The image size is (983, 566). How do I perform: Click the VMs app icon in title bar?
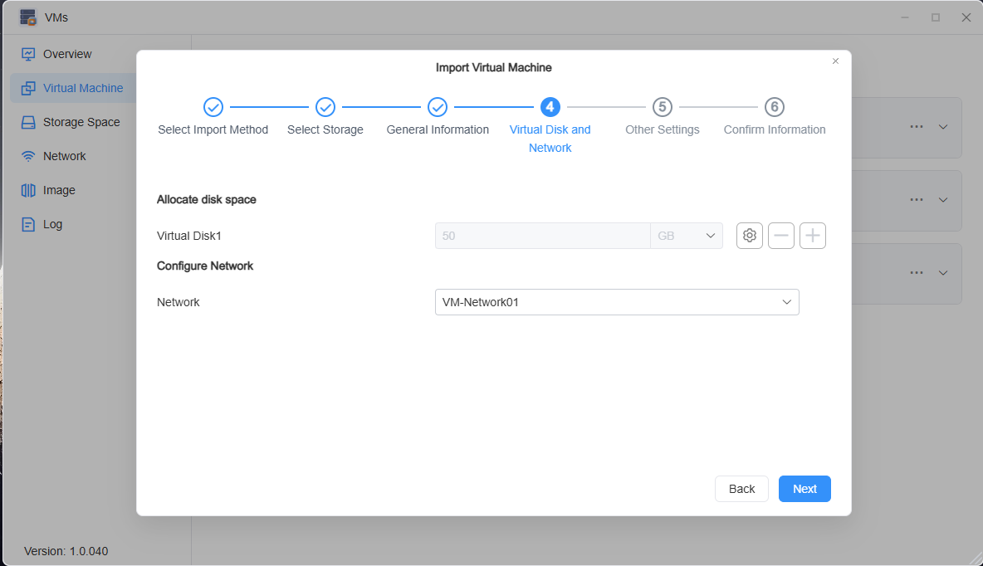click(27, 17)
